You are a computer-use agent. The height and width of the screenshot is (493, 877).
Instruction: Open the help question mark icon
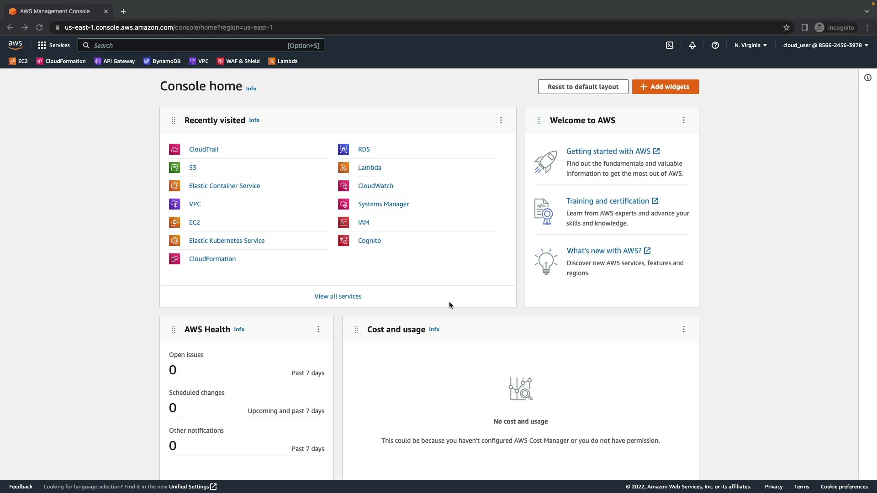pos(715,45)
